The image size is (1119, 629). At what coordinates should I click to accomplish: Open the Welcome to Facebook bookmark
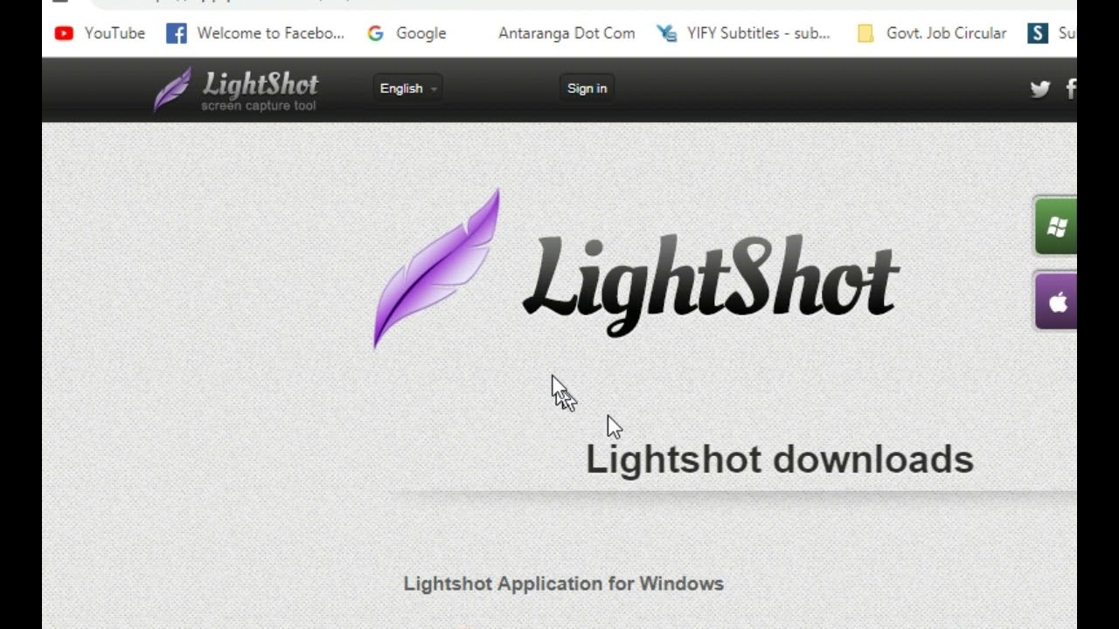255,33
